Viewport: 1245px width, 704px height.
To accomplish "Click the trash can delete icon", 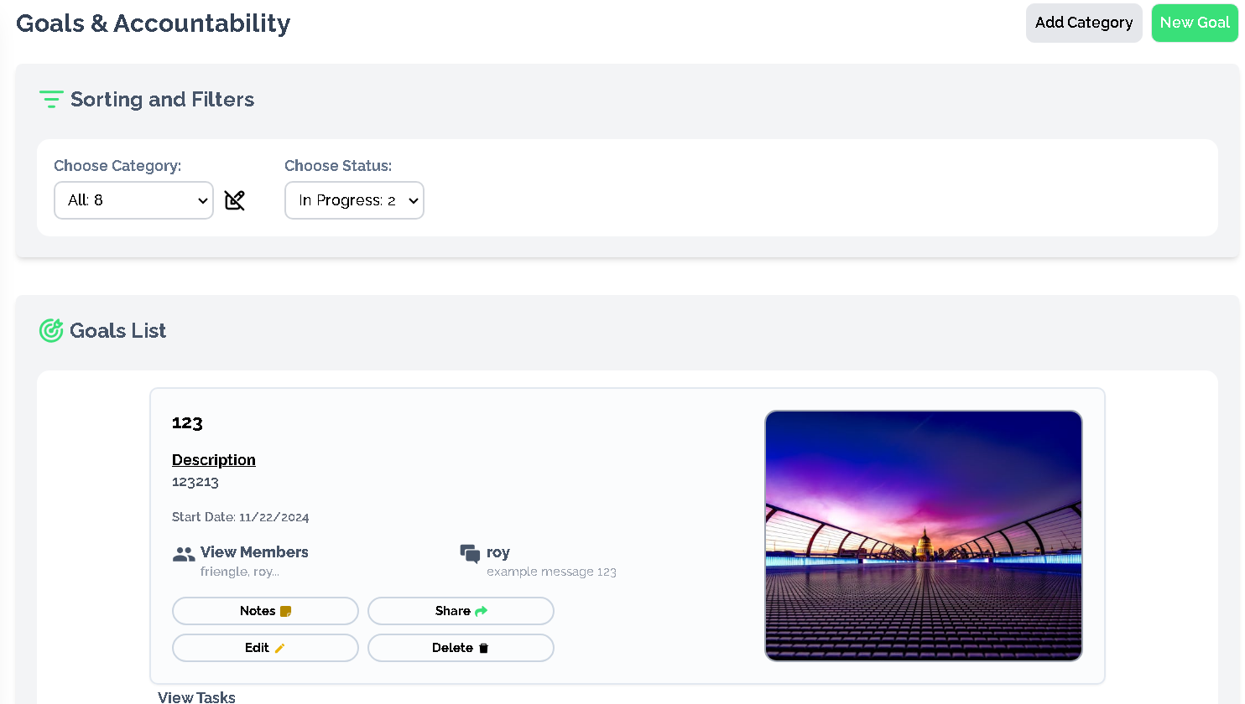I will (484, 649).
